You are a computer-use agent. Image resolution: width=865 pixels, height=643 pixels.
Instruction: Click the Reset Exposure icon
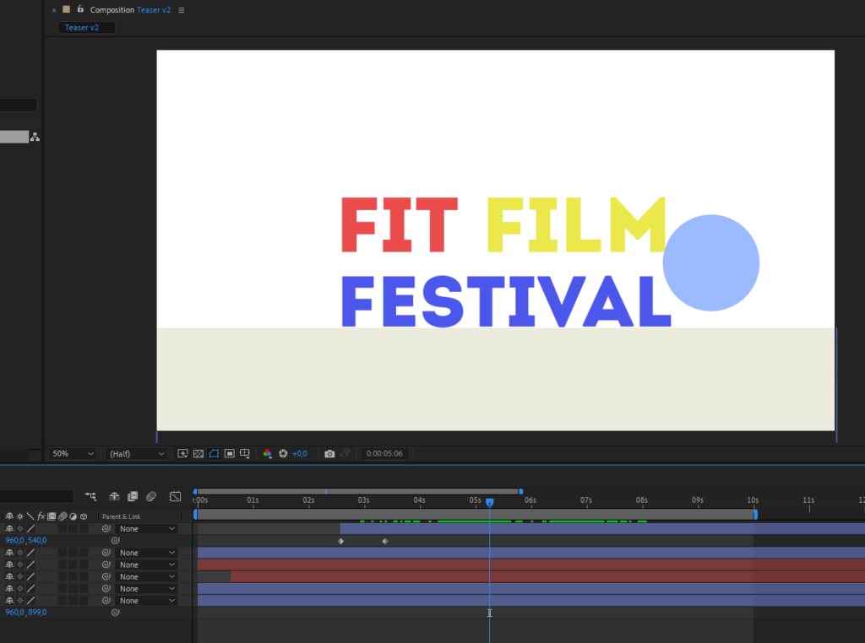284,454
